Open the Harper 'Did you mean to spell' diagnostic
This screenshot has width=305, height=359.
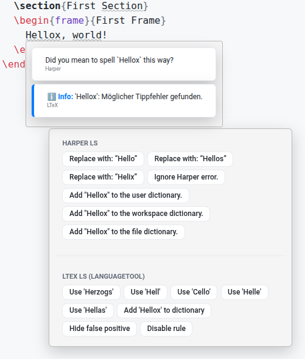tap(124, 64)
